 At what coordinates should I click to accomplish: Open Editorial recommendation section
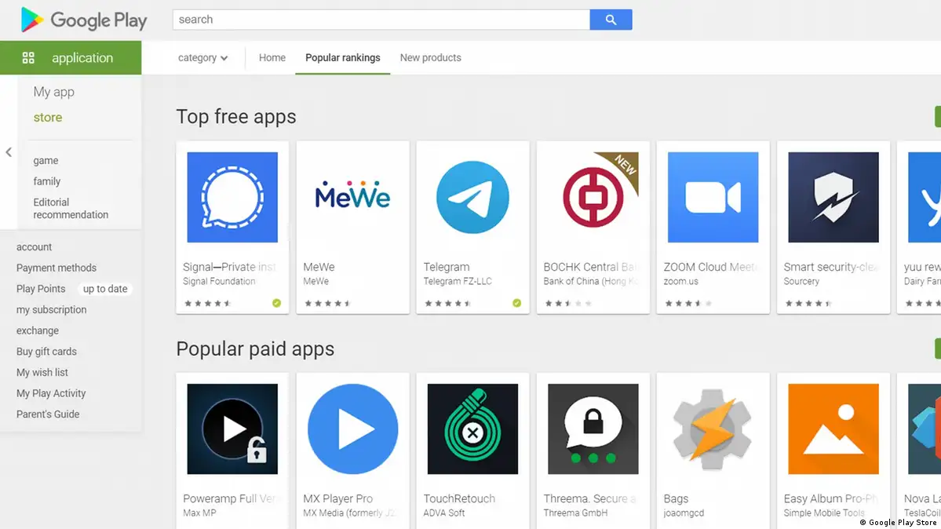pyautogui.click(x=71, y=208)
